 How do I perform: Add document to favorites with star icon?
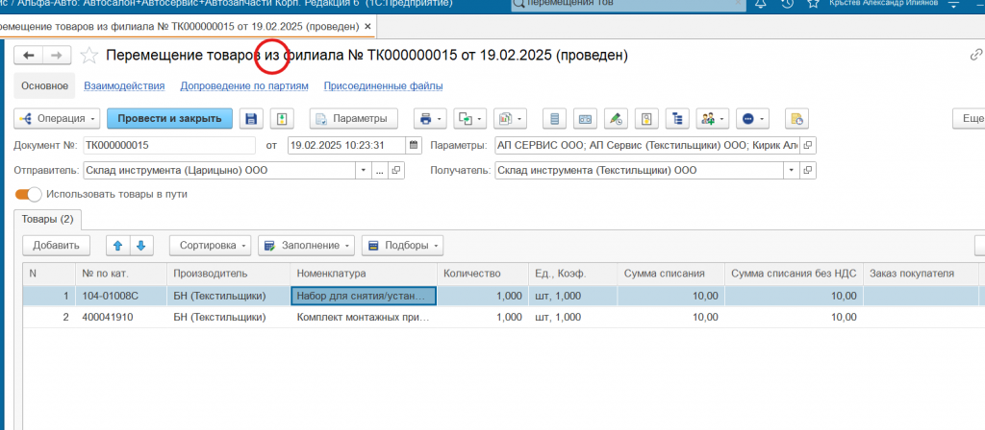pos(89,56)
